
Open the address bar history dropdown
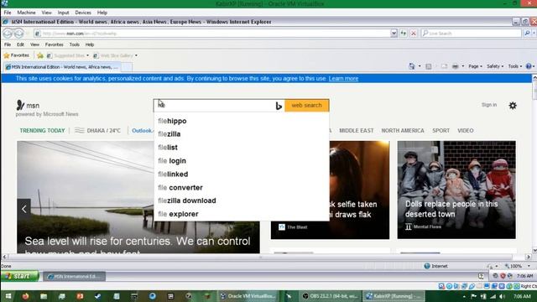[394, 34]
